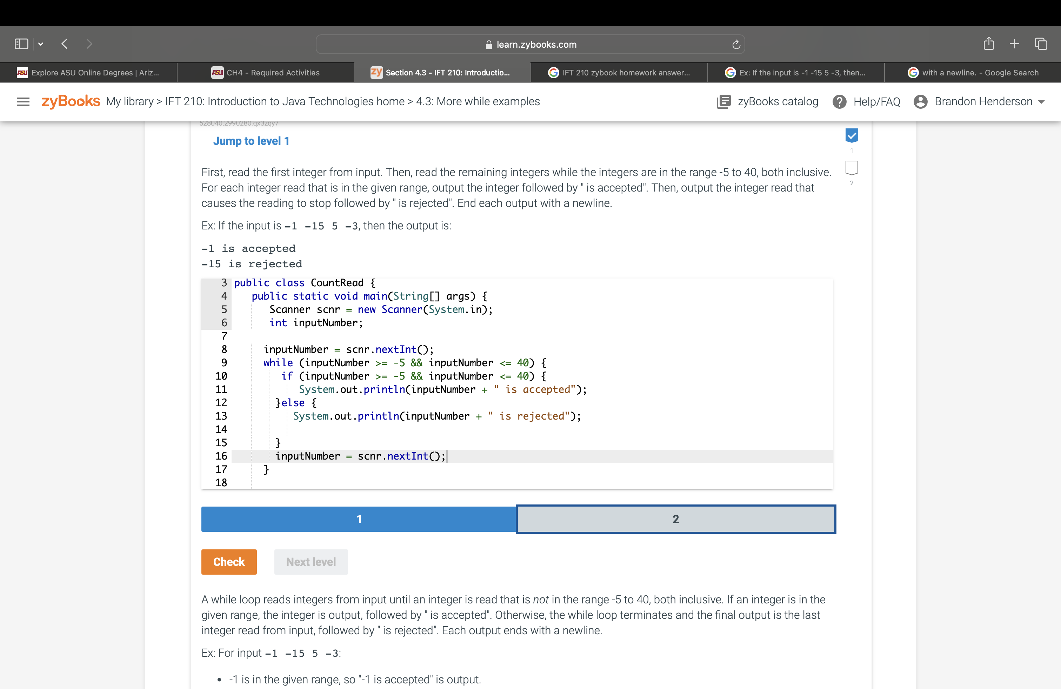Reload the page with refresh icon
The image size is (1061, 689).
(736, 45)
